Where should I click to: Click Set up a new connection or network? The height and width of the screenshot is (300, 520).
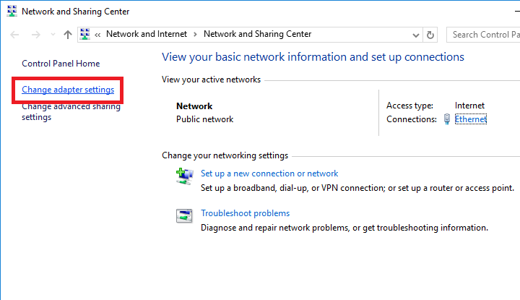(269, 173)
